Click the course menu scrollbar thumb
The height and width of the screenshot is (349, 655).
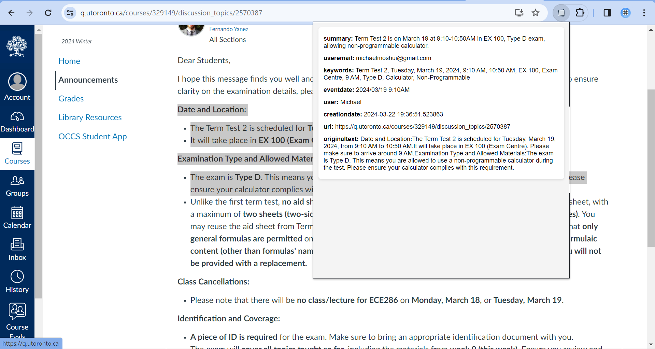click(x=39, y=166)
